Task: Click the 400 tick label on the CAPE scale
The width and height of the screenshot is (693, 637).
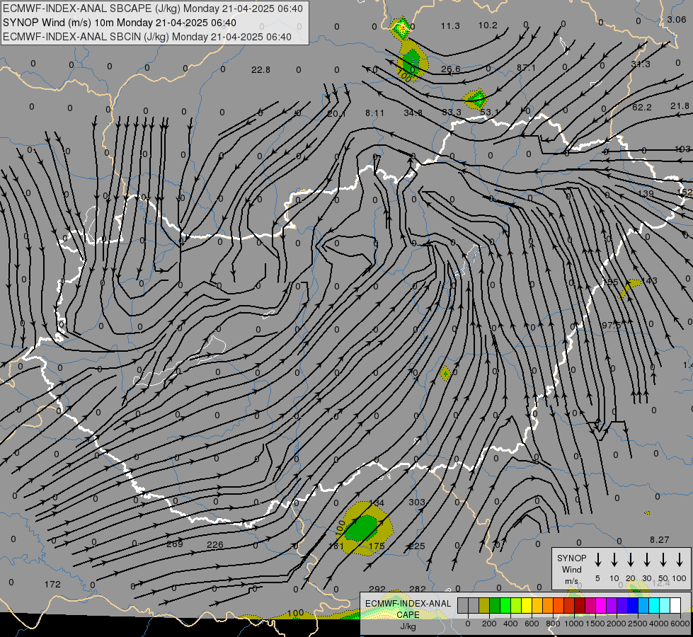Action: tap(510, 624)
